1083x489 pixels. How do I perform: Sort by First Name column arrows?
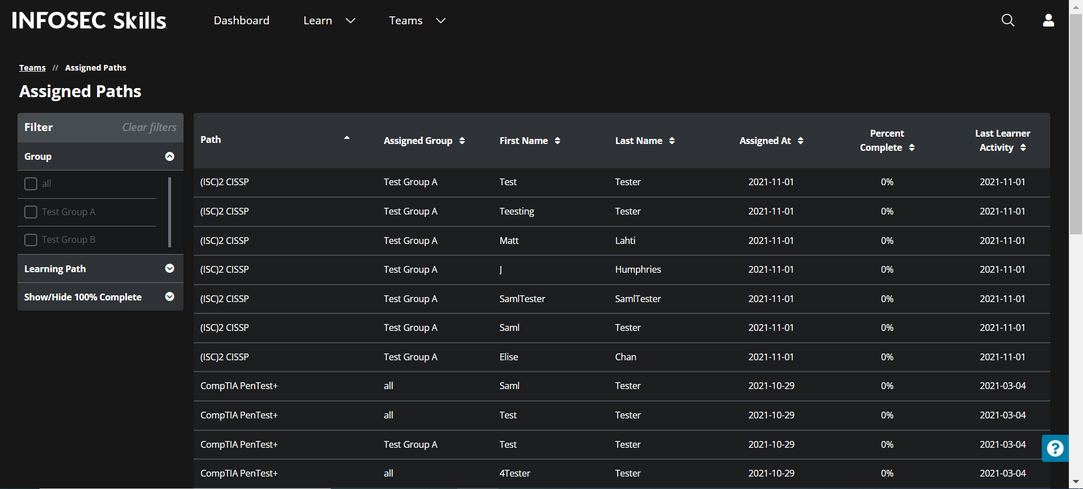click(557, 141)
